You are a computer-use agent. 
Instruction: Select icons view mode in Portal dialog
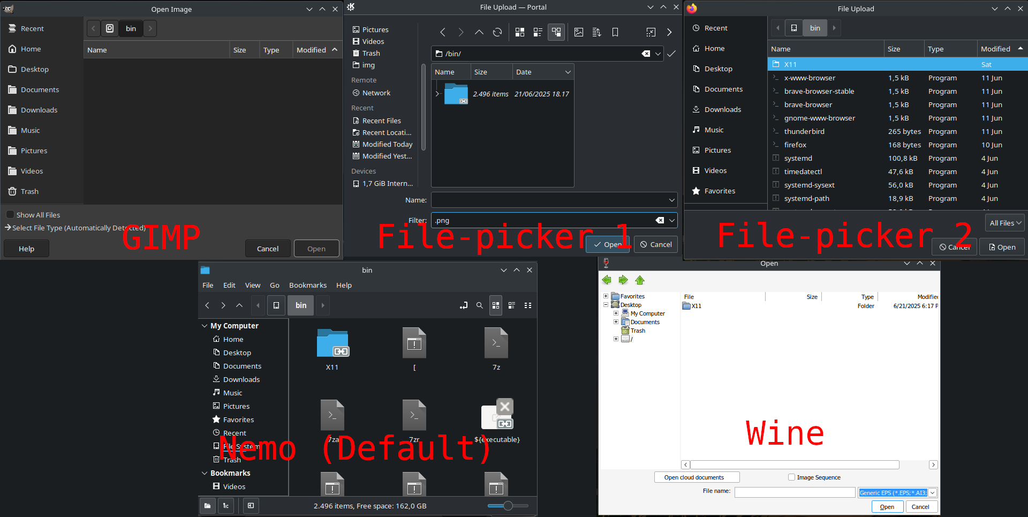[520, 32]
